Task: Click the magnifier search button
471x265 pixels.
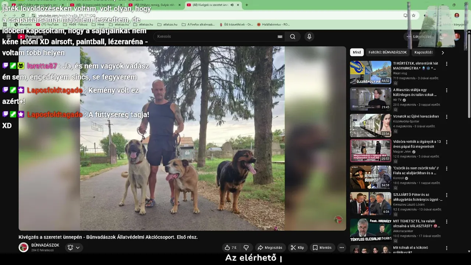Action: (293, 36)
